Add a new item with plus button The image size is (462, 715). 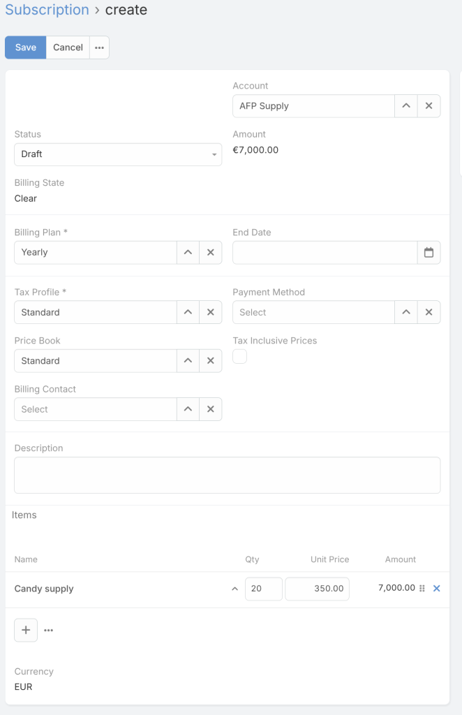tap(26, 630)
